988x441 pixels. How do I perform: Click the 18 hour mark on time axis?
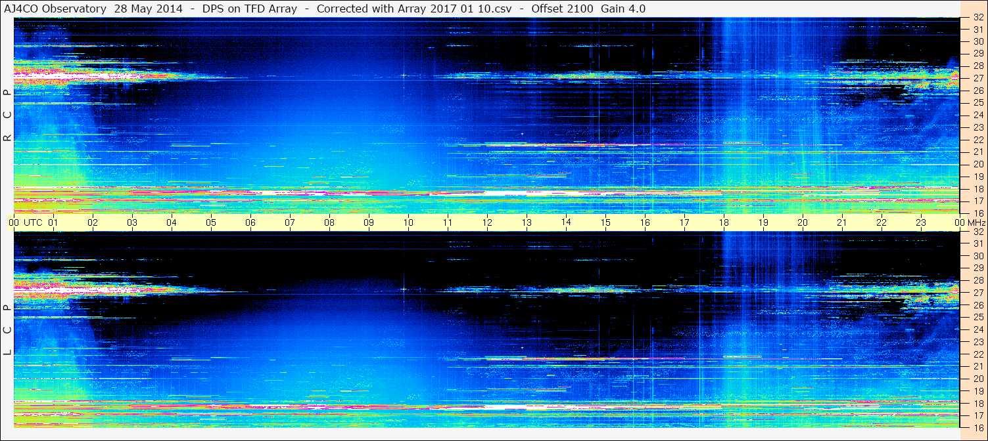[x=724, y=222]
